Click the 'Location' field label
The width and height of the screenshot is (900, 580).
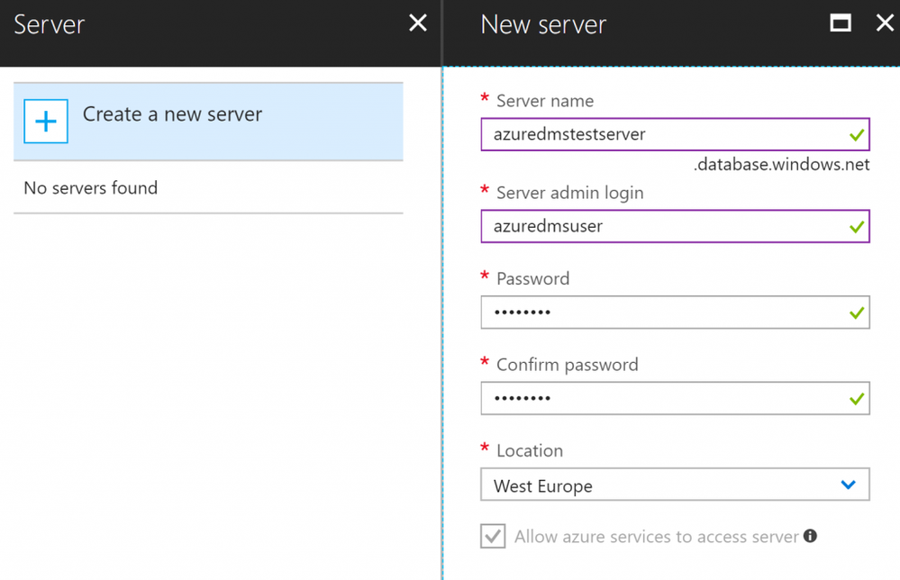pos(530,451)
